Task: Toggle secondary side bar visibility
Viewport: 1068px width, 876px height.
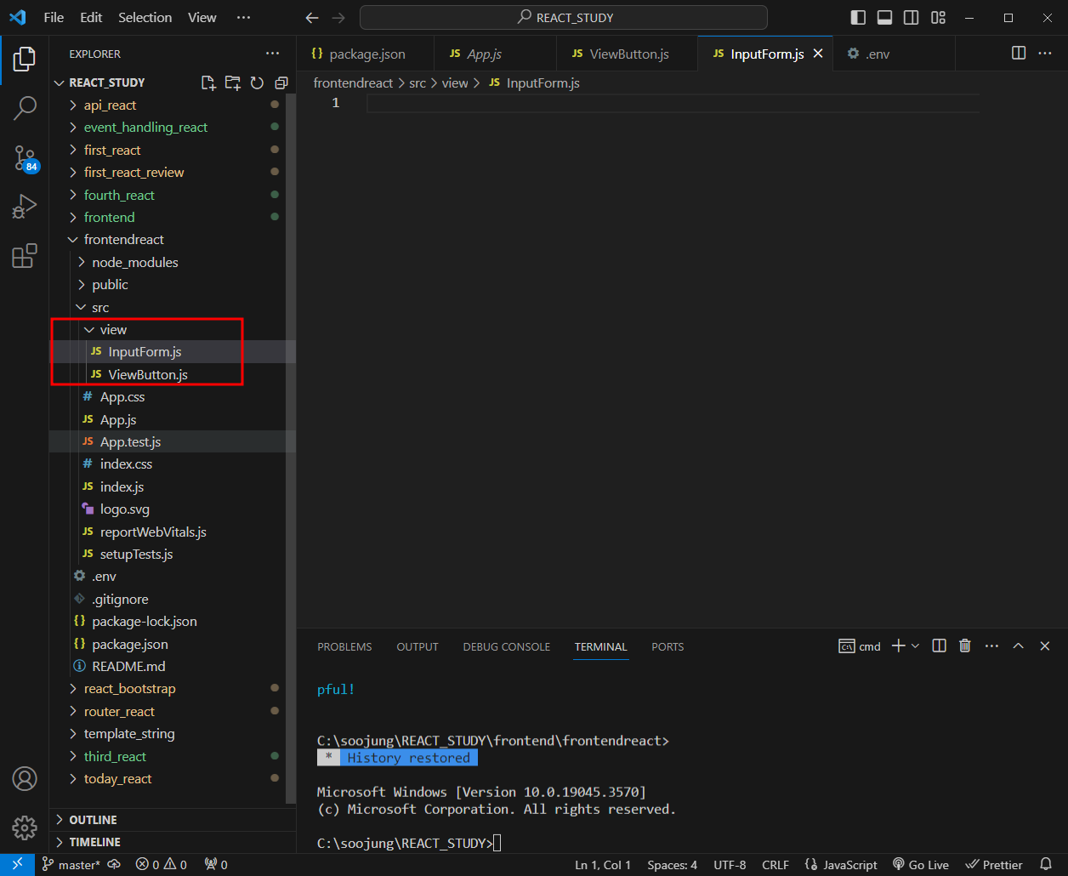Action: click(x=911, y=18)
